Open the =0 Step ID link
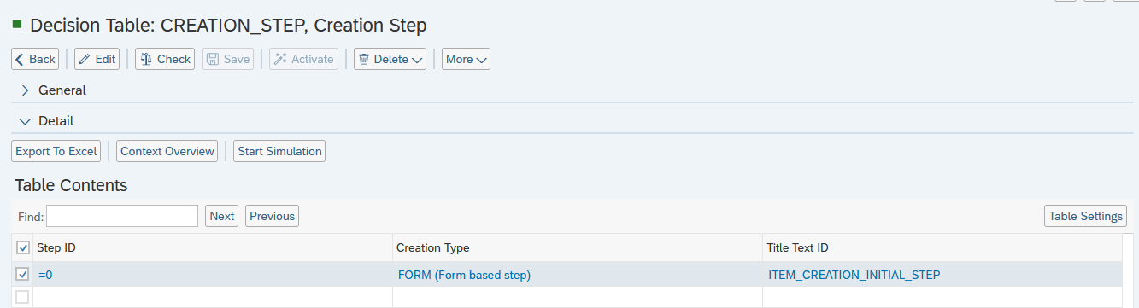This screenshot has width=1139, height=308. click(45, 275)
